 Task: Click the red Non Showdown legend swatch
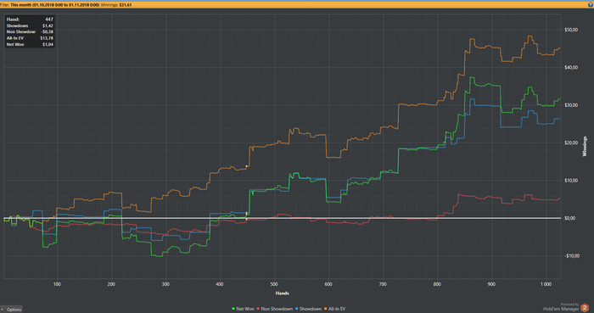258,309
